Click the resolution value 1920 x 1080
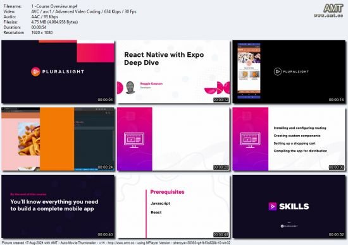348x245 pixels. click(x=42, y=33)
